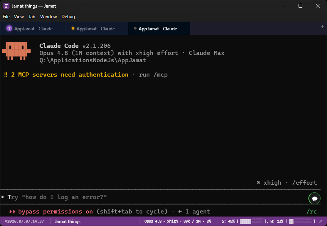Switch to the AppJamat tab with orange dot

(97, 28)
